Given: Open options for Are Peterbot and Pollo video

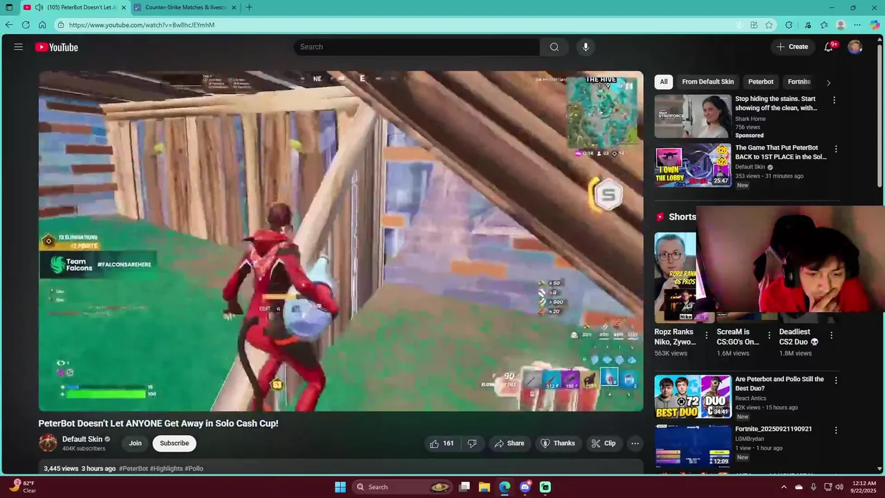Looking at the screenshot, I should (x=836, y=380).
